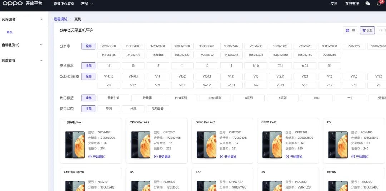This screenshot has height=191, width=386.
Task: Open the WeChat icon in top bar
Action: point(368,4)
